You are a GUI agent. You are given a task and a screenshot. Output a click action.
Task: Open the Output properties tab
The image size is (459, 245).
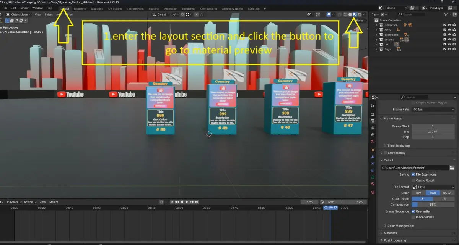(373, 121)
